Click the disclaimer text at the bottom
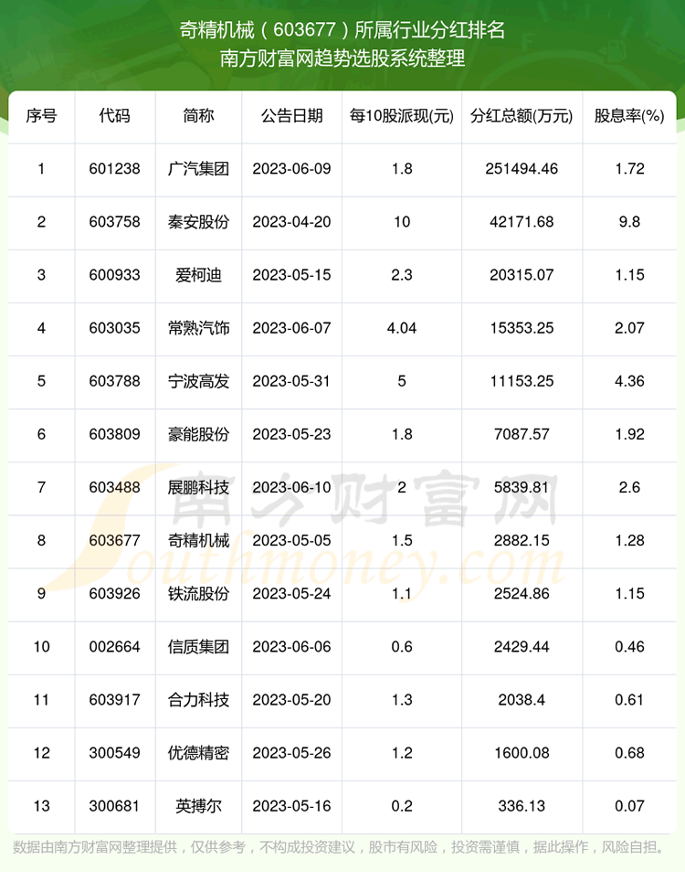Image resolution: width=685 pixels, height=891 pixels. (x=342, y=847)
